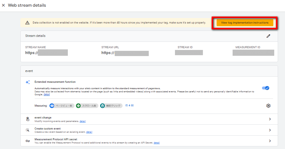The height and width of the screenshot is (149, 285).
Task: Click the green scroll count chip
Action: 87,106
